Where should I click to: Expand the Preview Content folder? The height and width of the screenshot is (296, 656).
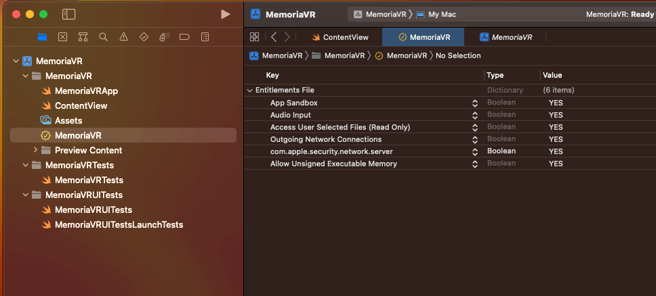click(35, 149)
